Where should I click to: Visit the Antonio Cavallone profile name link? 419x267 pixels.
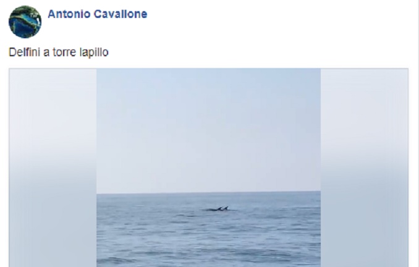pyautogui.click(x=98, y=14)
